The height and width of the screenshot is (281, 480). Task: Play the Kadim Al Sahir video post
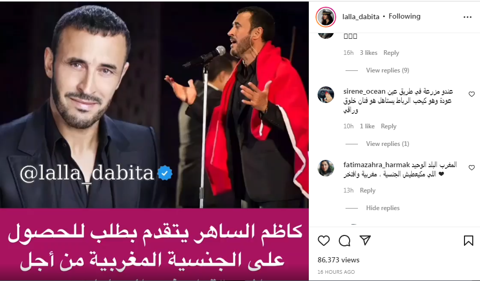point(154,141)
